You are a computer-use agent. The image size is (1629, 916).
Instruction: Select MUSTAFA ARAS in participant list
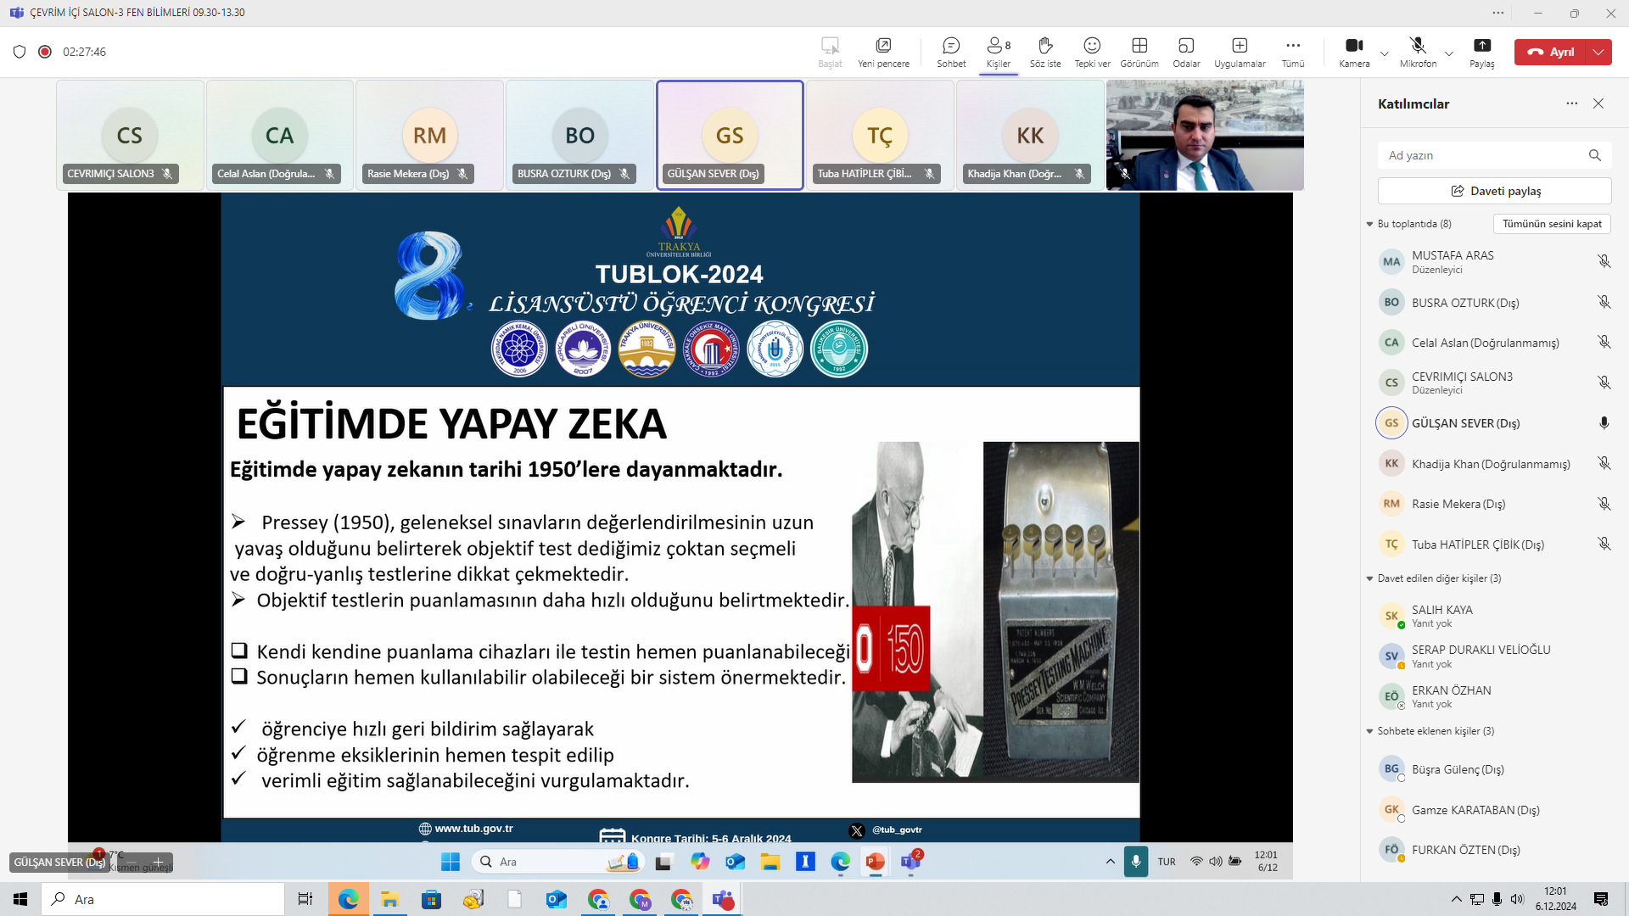(x=1493, y=261)
